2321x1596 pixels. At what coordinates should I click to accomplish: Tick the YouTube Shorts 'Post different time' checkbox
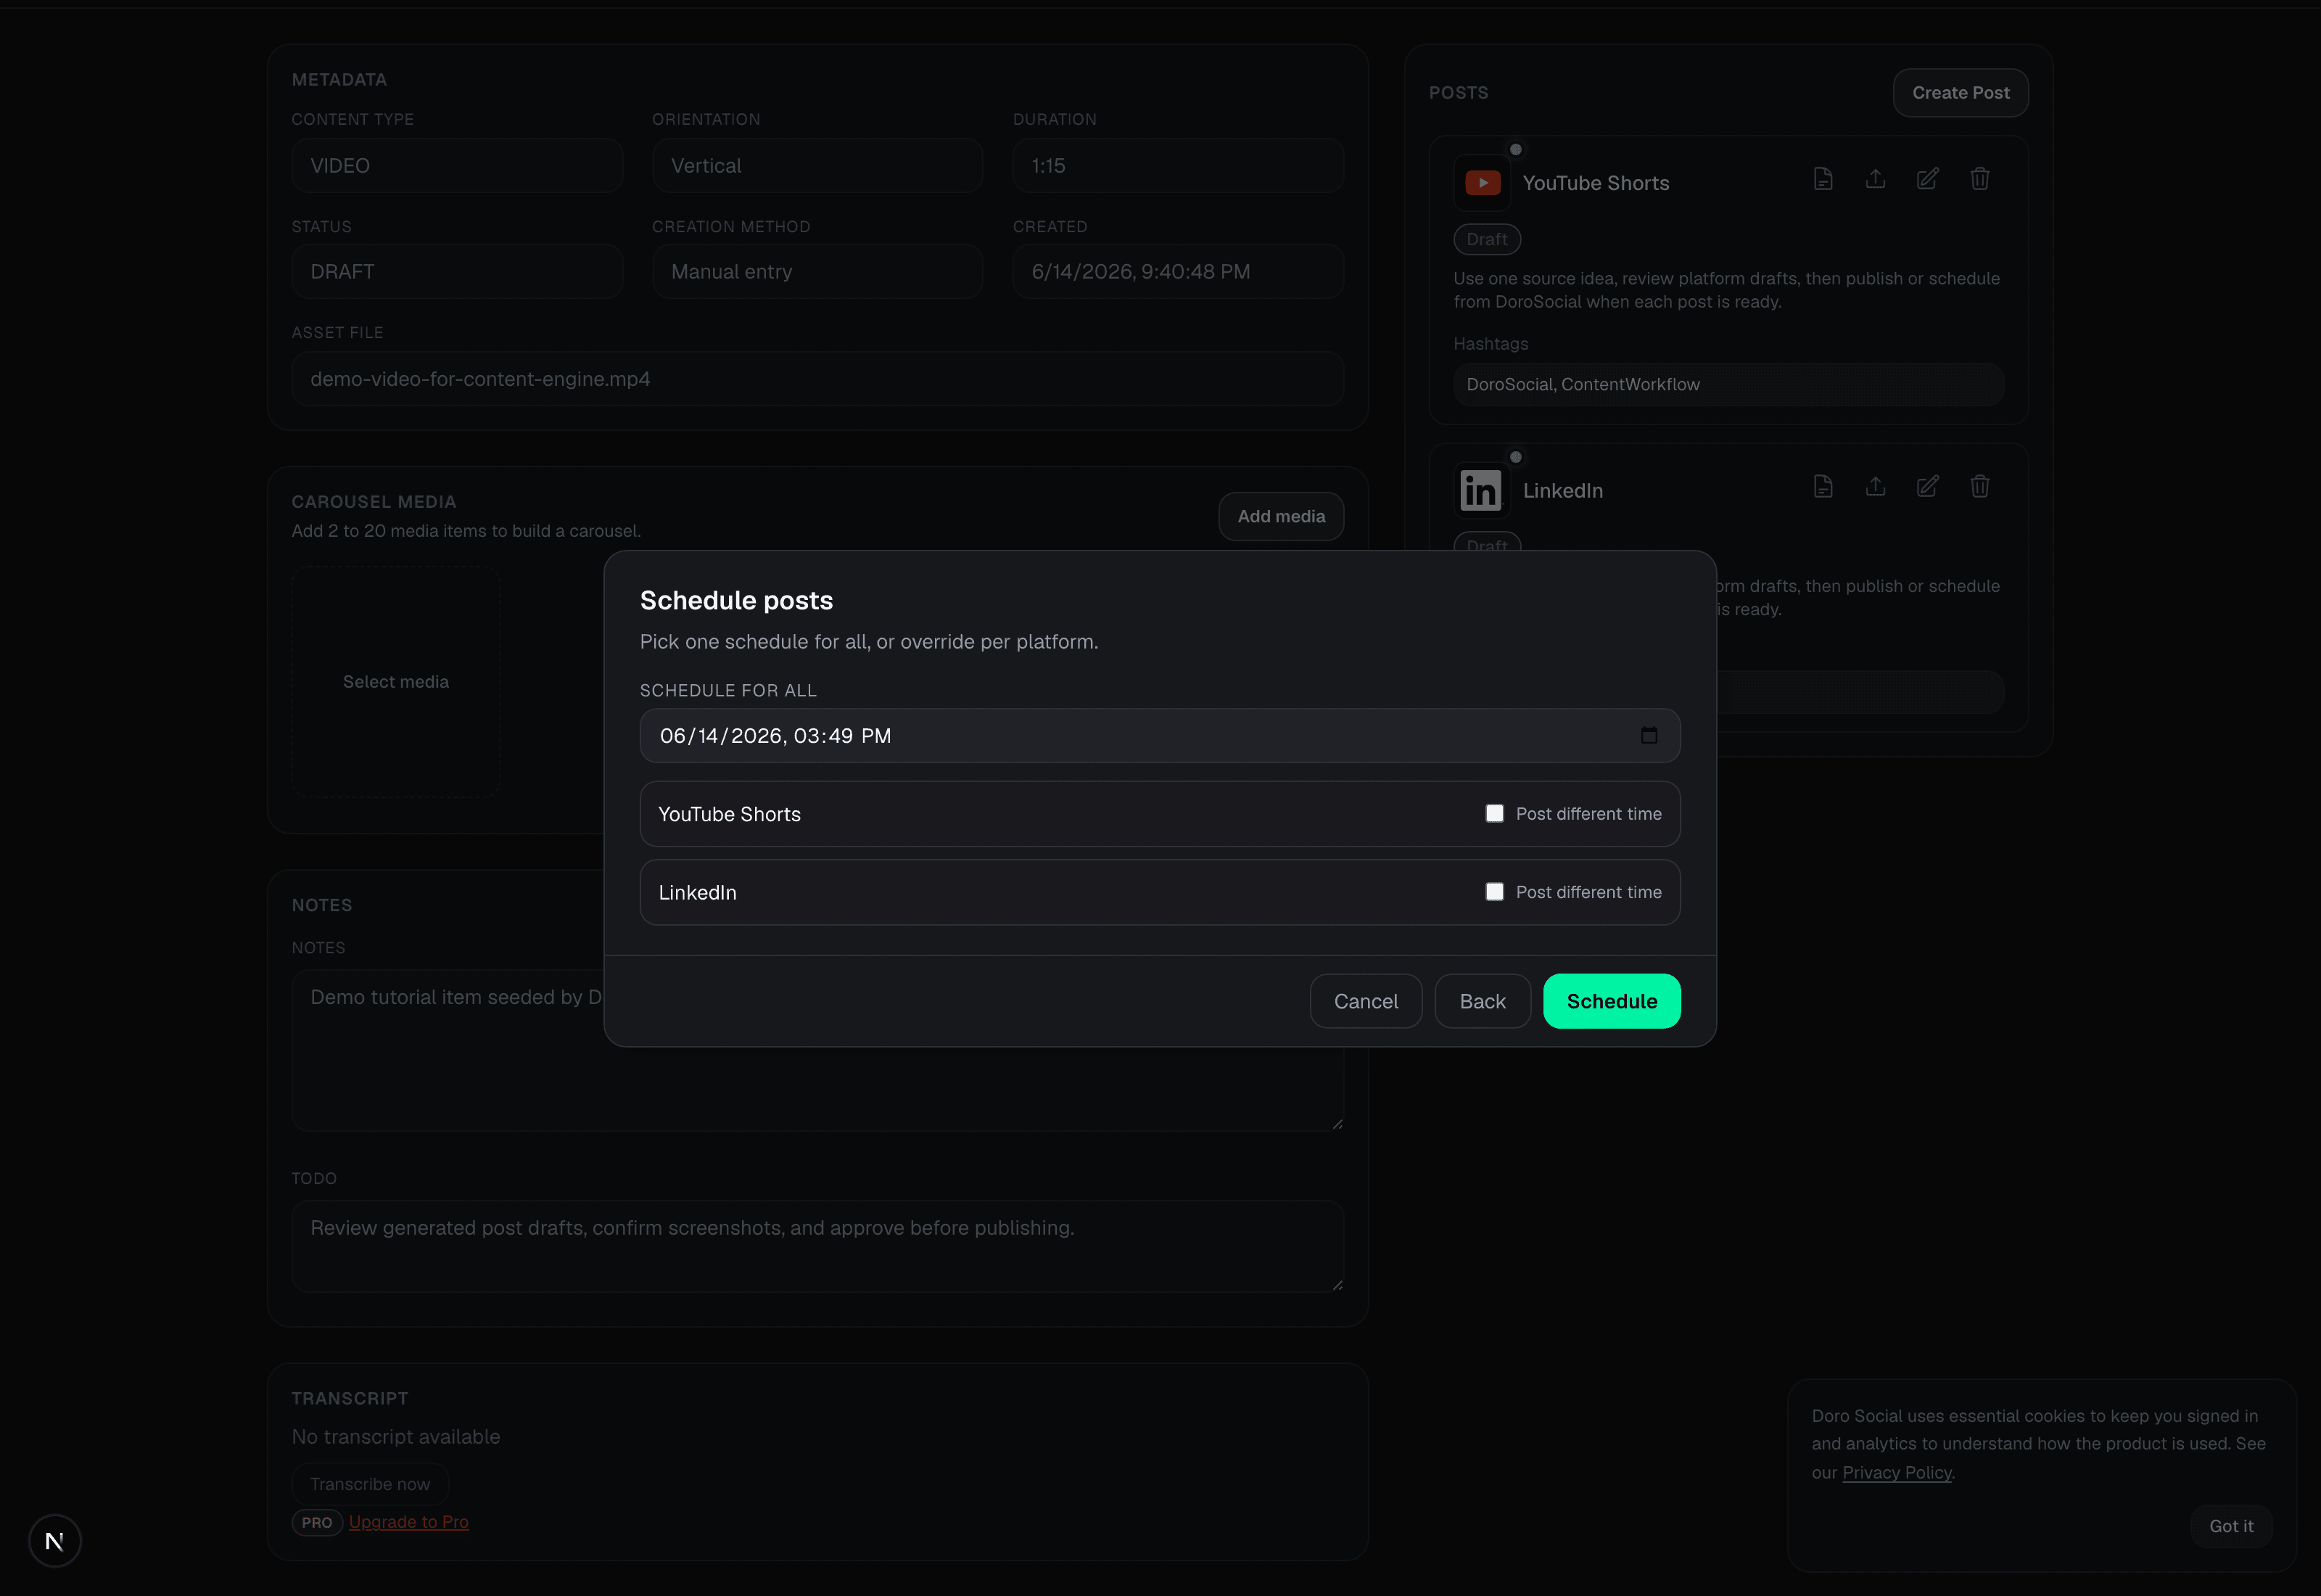1494,814
